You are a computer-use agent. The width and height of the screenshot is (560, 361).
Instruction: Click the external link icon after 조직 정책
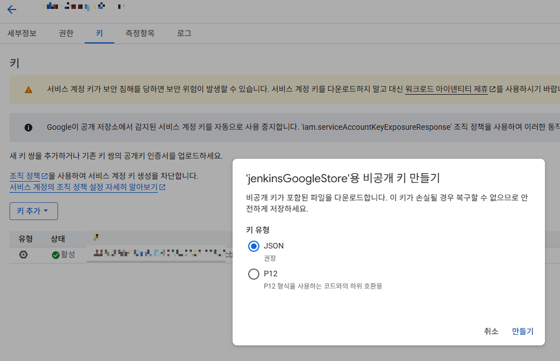click(44, 176)
